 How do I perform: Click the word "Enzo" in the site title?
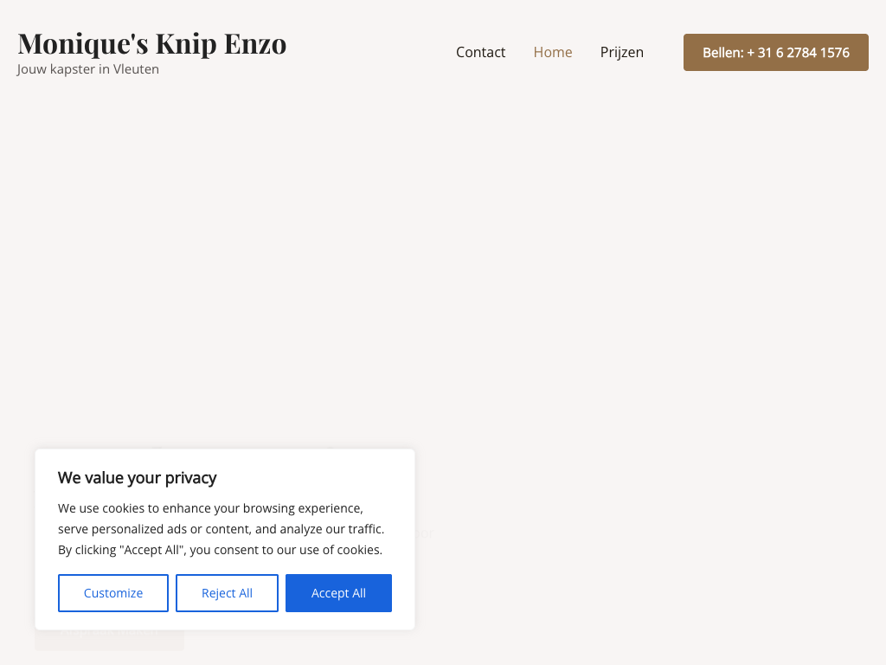[x=255, y=43]
